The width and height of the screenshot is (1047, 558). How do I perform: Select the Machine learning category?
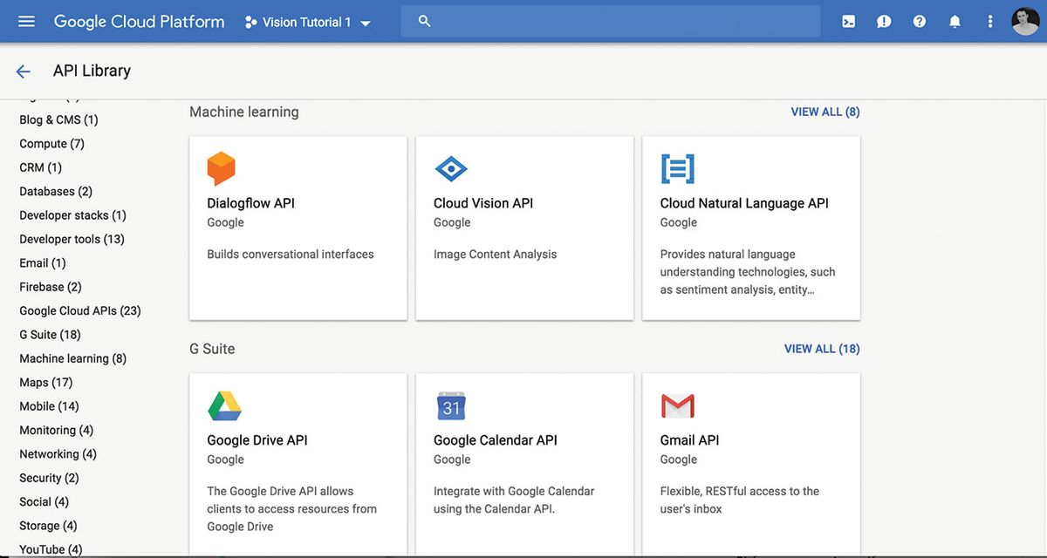[x=72, y=357]
